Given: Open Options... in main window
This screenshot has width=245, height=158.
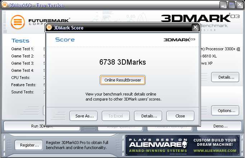Looking at the screenshot, I should [225, 111].
